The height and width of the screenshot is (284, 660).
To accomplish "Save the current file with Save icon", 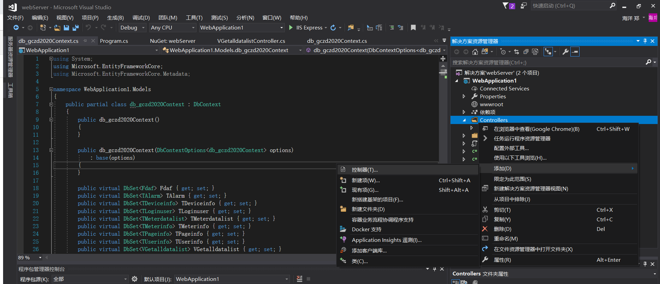I will tap(66, 28).
